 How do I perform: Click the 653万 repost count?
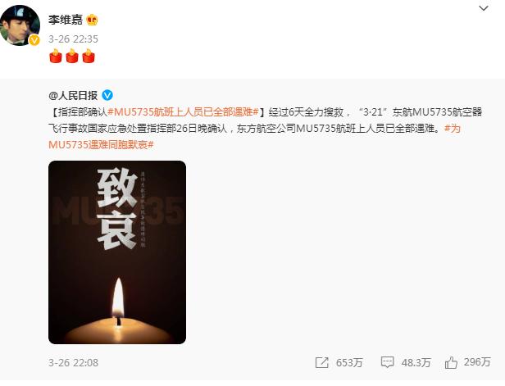pyautogui.click(x=349, y=363)
